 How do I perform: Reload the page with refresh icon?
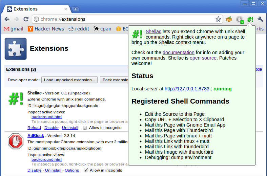[26, 19]
